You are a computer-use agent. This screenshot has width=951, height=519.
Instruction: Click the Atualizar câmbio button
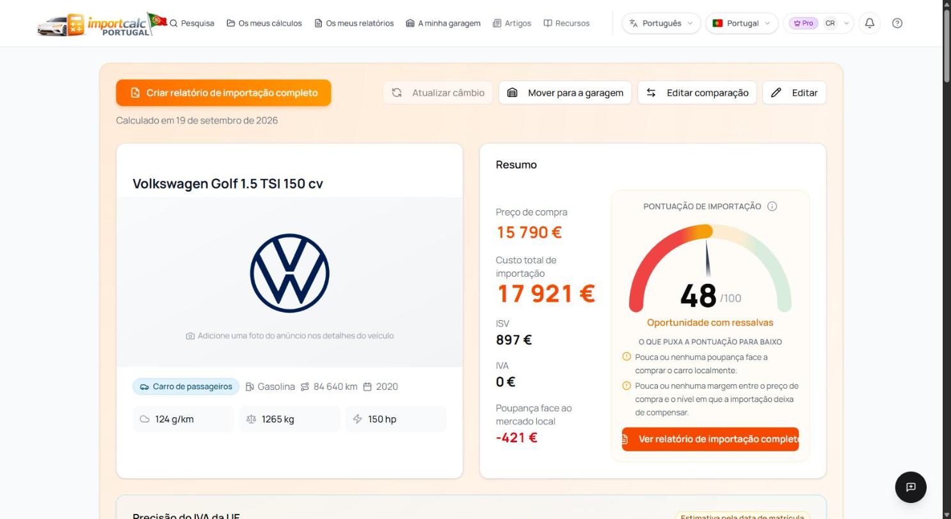tap(438, 93)
